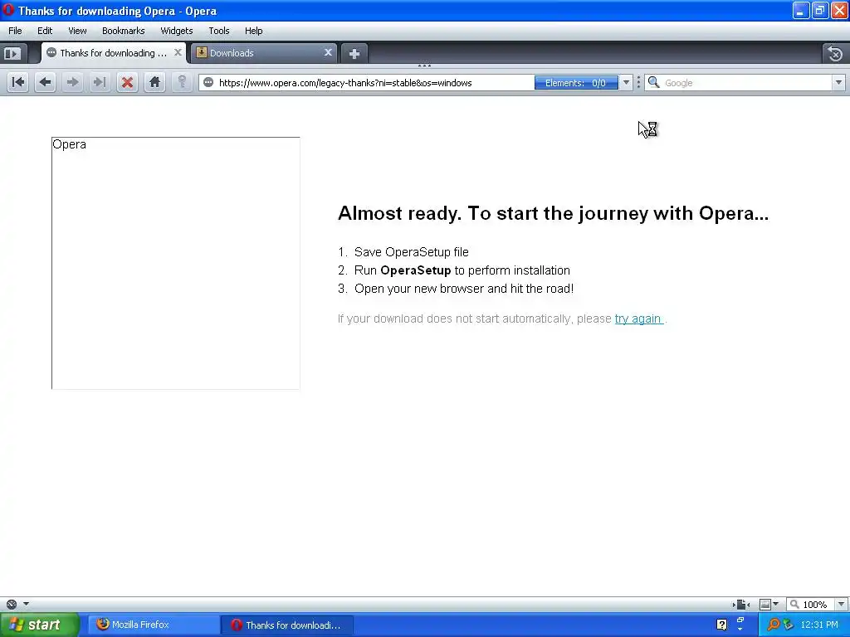
Task: Open the Opera Turbo dropdown arrow
Action: click(x=26, y=604)
